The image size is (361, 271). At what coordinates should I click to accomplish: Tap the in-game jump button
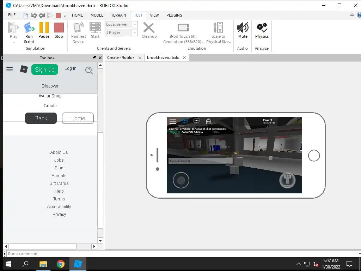[287, 180]
